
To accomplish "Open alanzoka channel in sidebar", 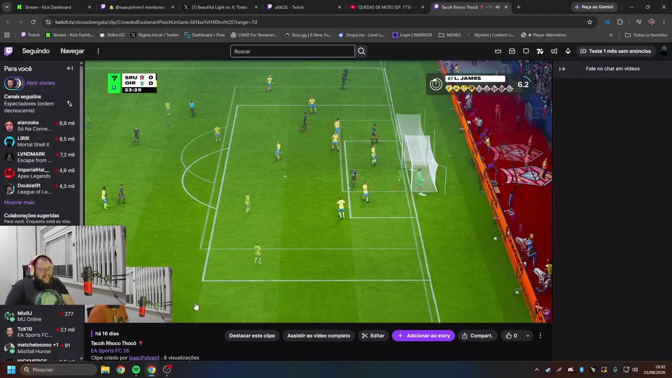I will [40, 125].
